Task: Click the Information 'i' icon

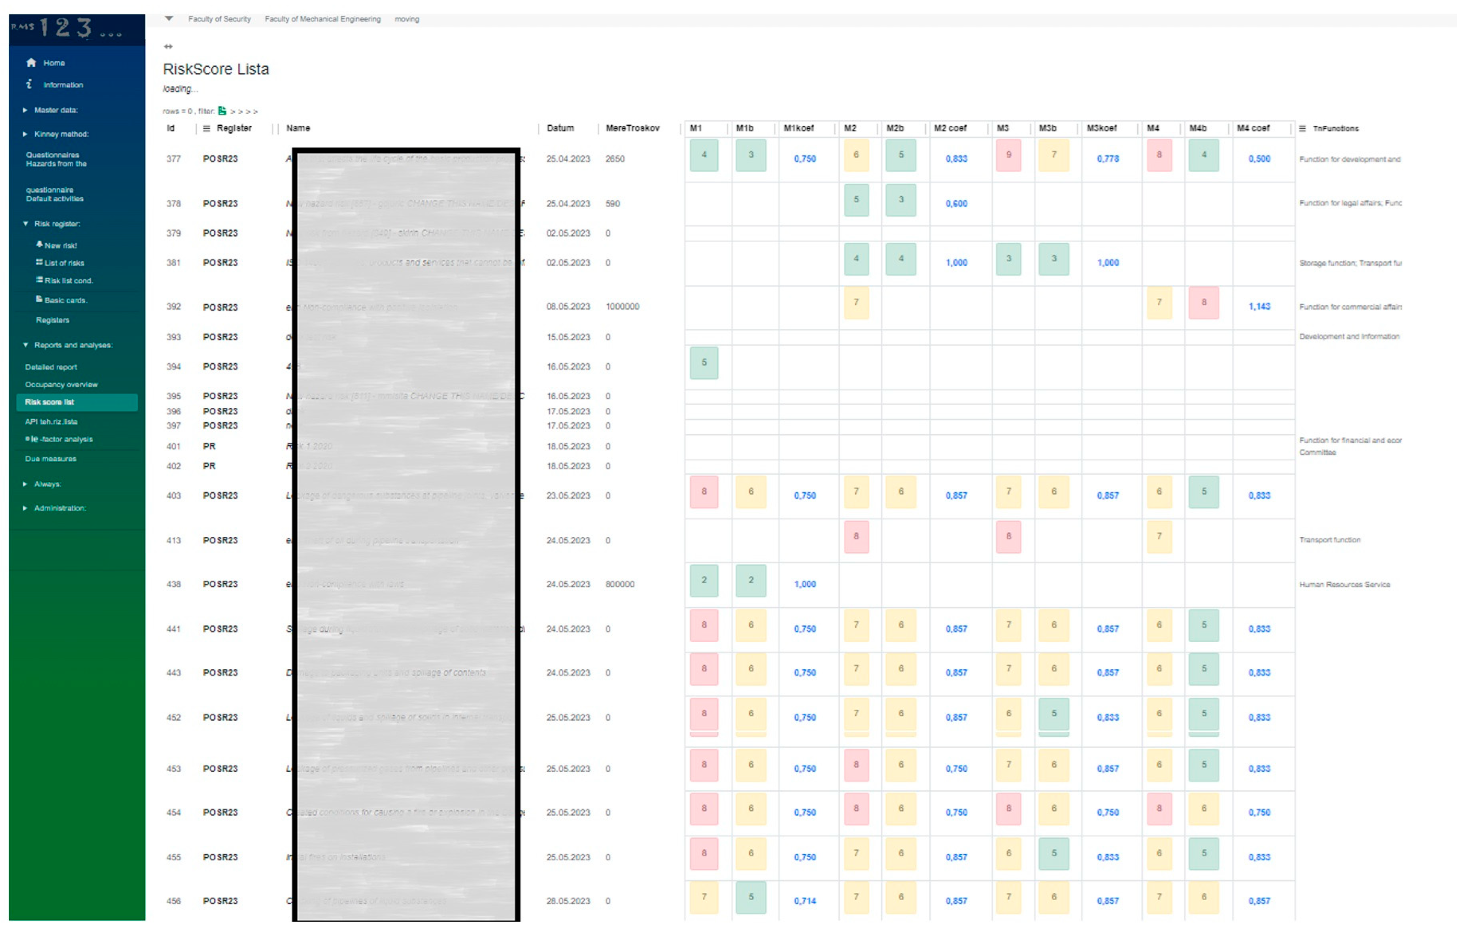Action: [x=29, y=84]
